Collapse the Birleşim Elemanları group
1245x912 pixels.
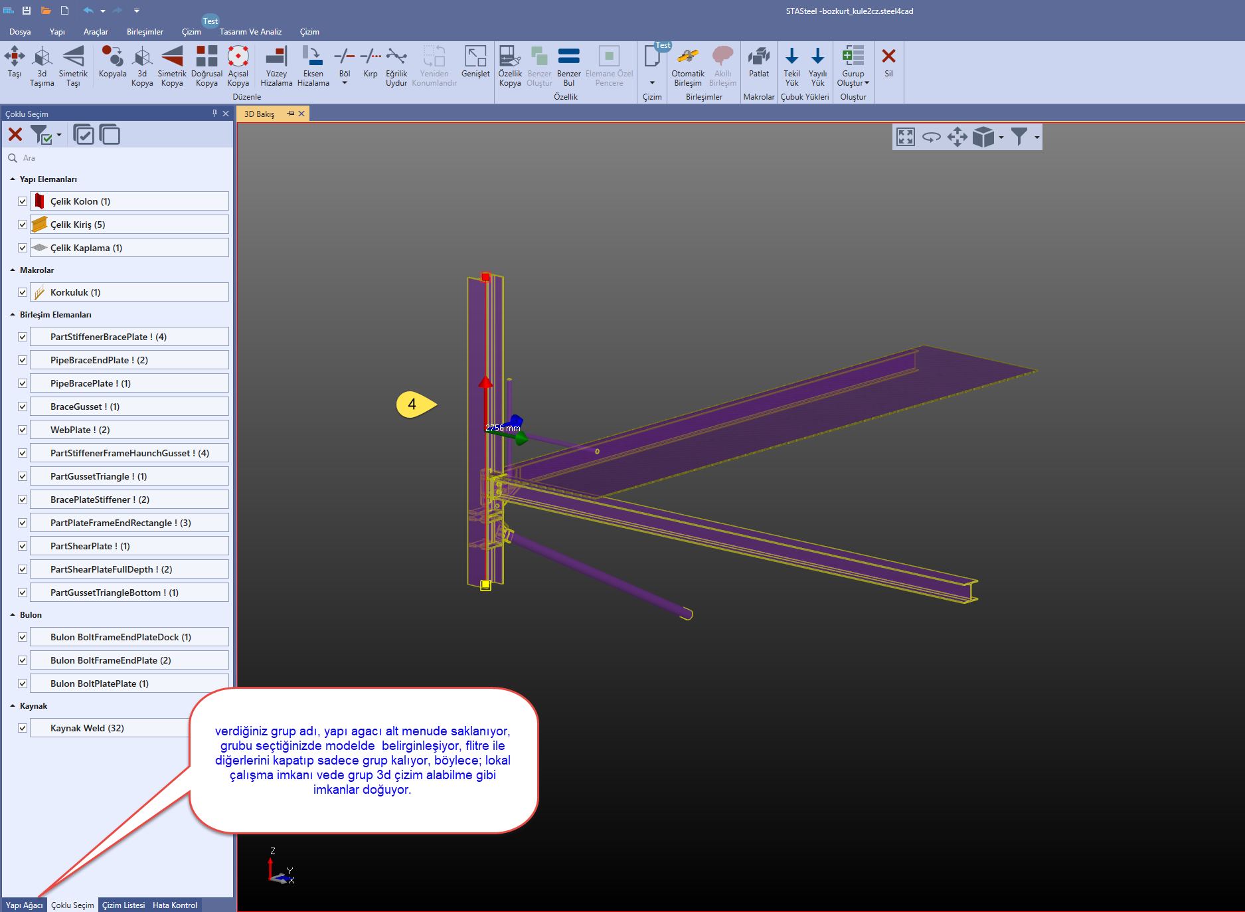(x=13, y=315)
